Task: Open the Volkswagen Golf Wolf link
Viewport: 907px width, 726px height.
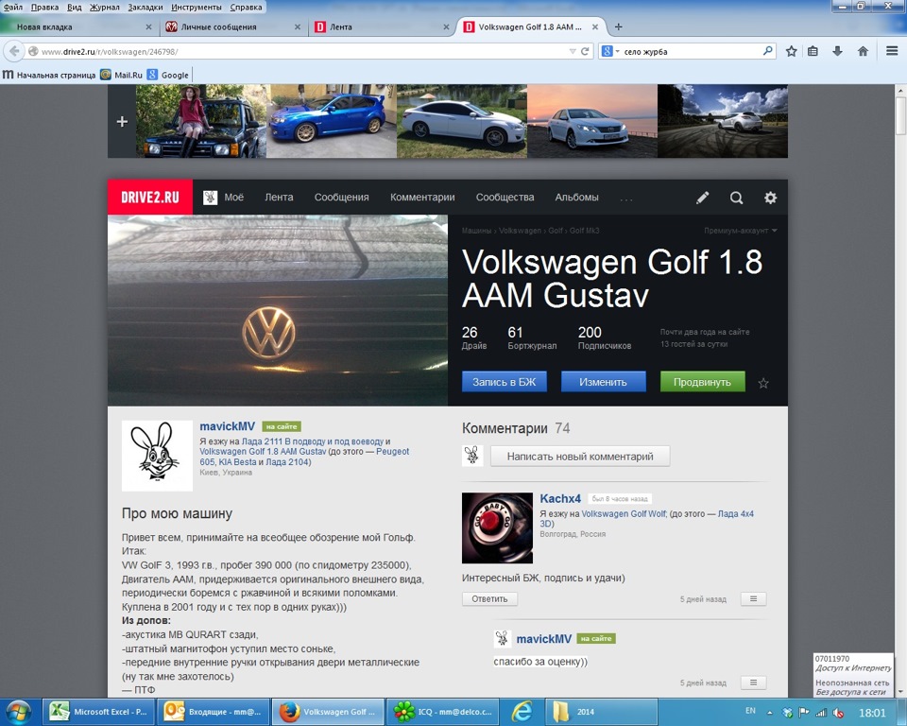Action: click(x=624, y=513)
